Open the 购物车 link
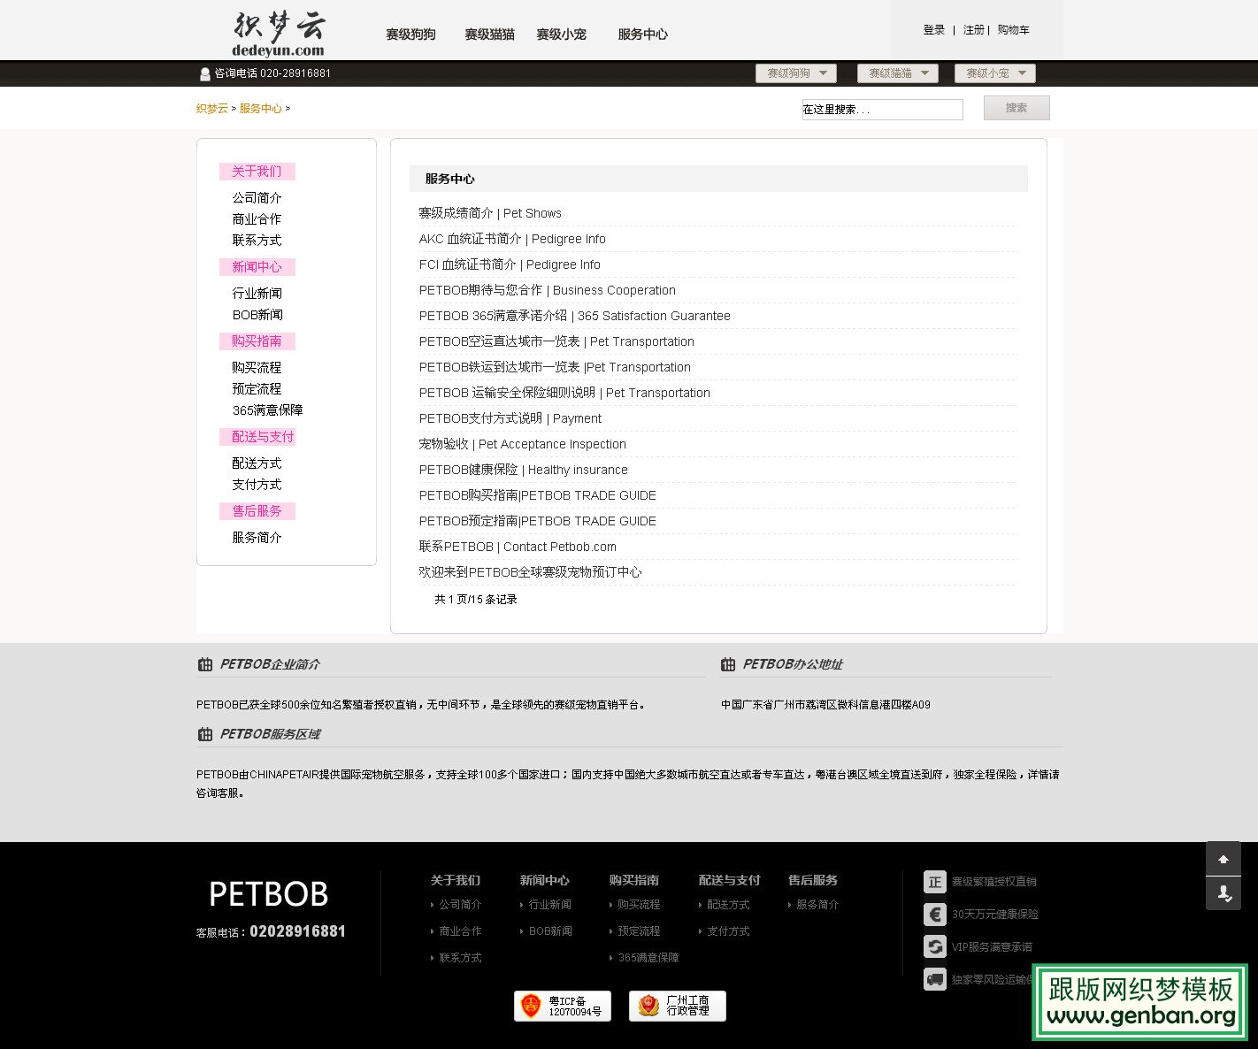This screenshot has width=1258, height=1049. coord(1014,30)
